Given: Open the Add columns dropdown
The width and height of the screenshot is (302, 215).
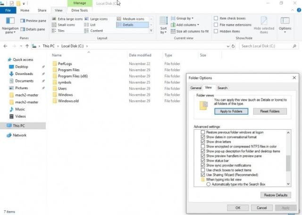Looking at the screenshot, I should click(185, 25).
